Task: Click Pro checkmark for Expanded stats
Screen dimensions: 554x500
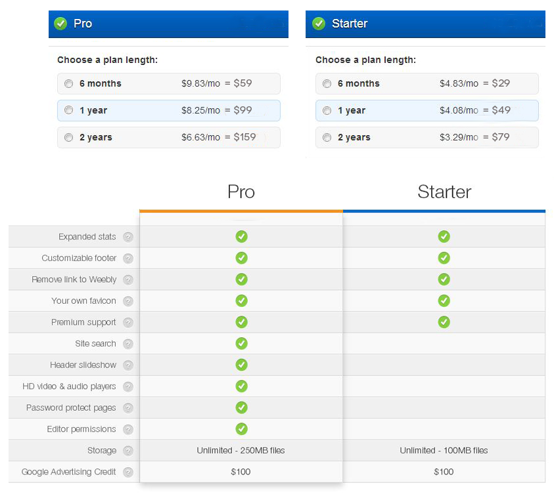Action: (242, 236)
